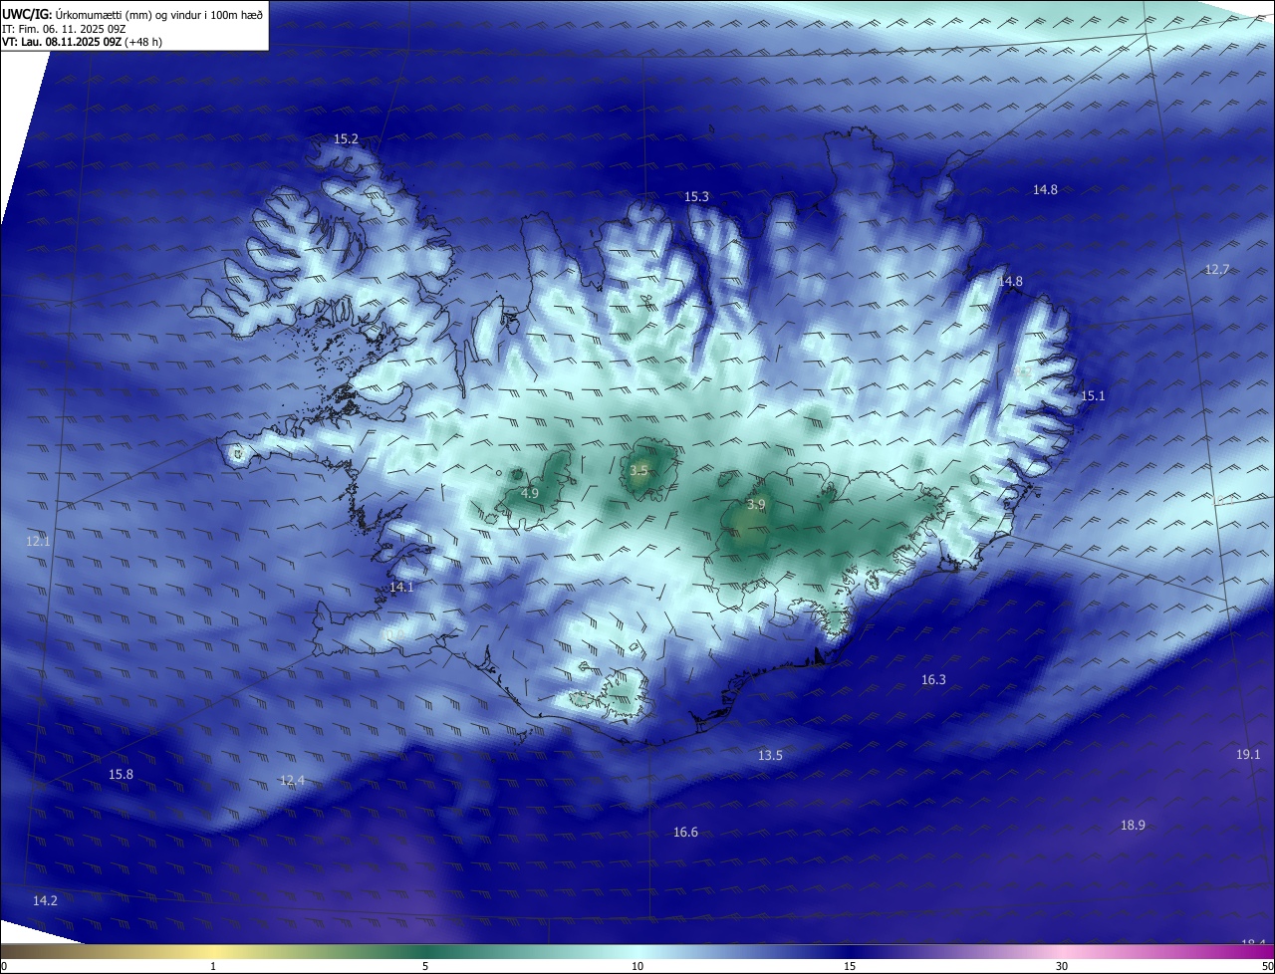
Task: Select the 15 tick on the color scale
Action: (850, 966)
